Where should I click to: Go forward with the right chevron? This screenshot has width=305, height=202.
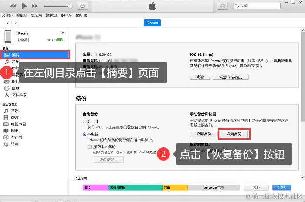pyautogui.click(x=15, y=23)
